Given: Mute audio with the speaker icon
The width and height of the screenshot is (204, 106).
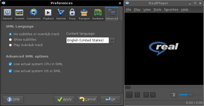Looking at the screenshot, I should [174, 95].
